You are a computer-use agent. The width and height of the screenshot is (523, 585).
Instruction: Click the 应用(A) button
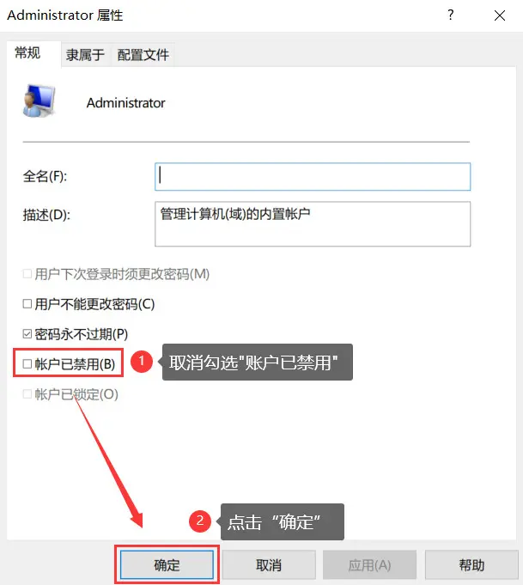tap(369, 565)
